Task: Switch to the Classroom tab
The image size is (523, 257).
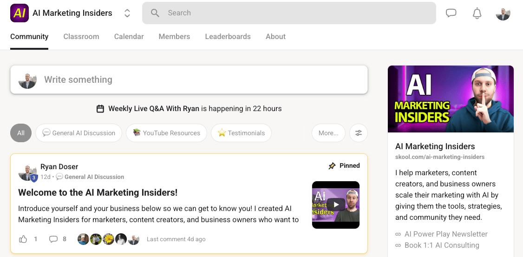Action: 81,37
